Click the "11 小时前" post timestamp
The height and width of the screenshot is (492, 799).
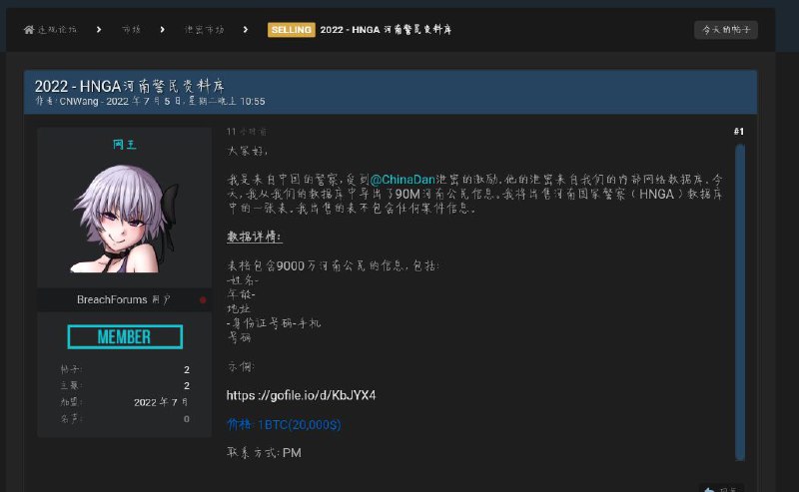[x=247, y=132]
